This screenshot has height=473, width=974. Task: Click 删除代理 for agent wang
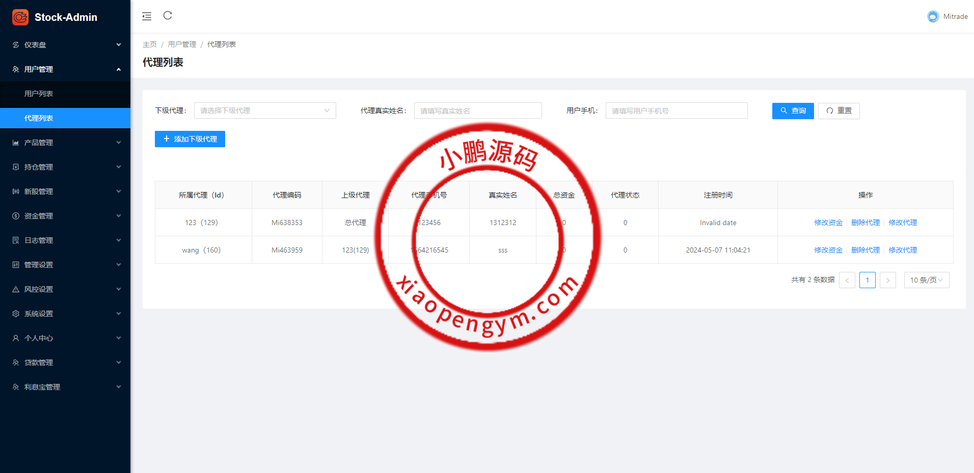tap(865, 250)
